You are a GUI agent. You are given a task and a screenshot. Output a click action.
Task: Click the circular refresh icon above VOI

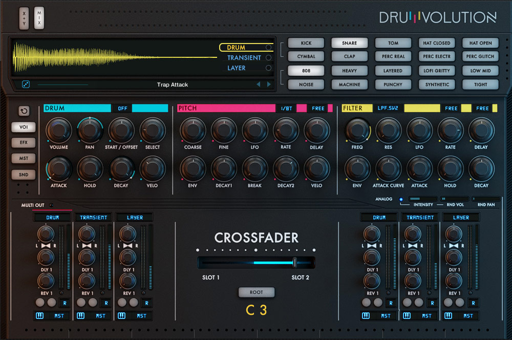23,111
